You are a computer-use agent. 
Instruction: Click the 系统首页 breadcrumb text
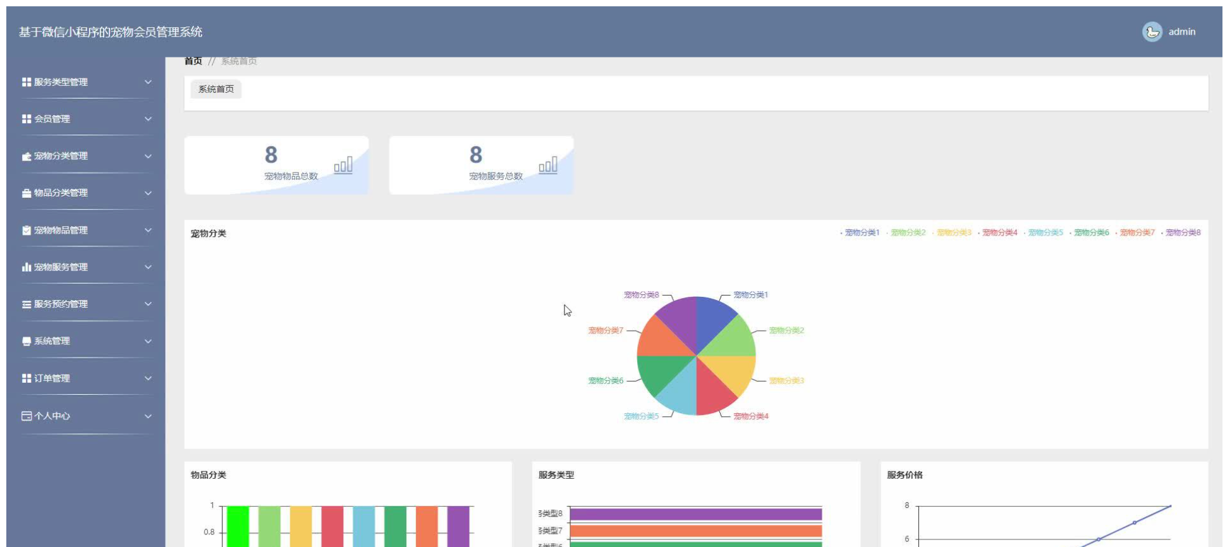pyautogui.click(x=239, y=61)
